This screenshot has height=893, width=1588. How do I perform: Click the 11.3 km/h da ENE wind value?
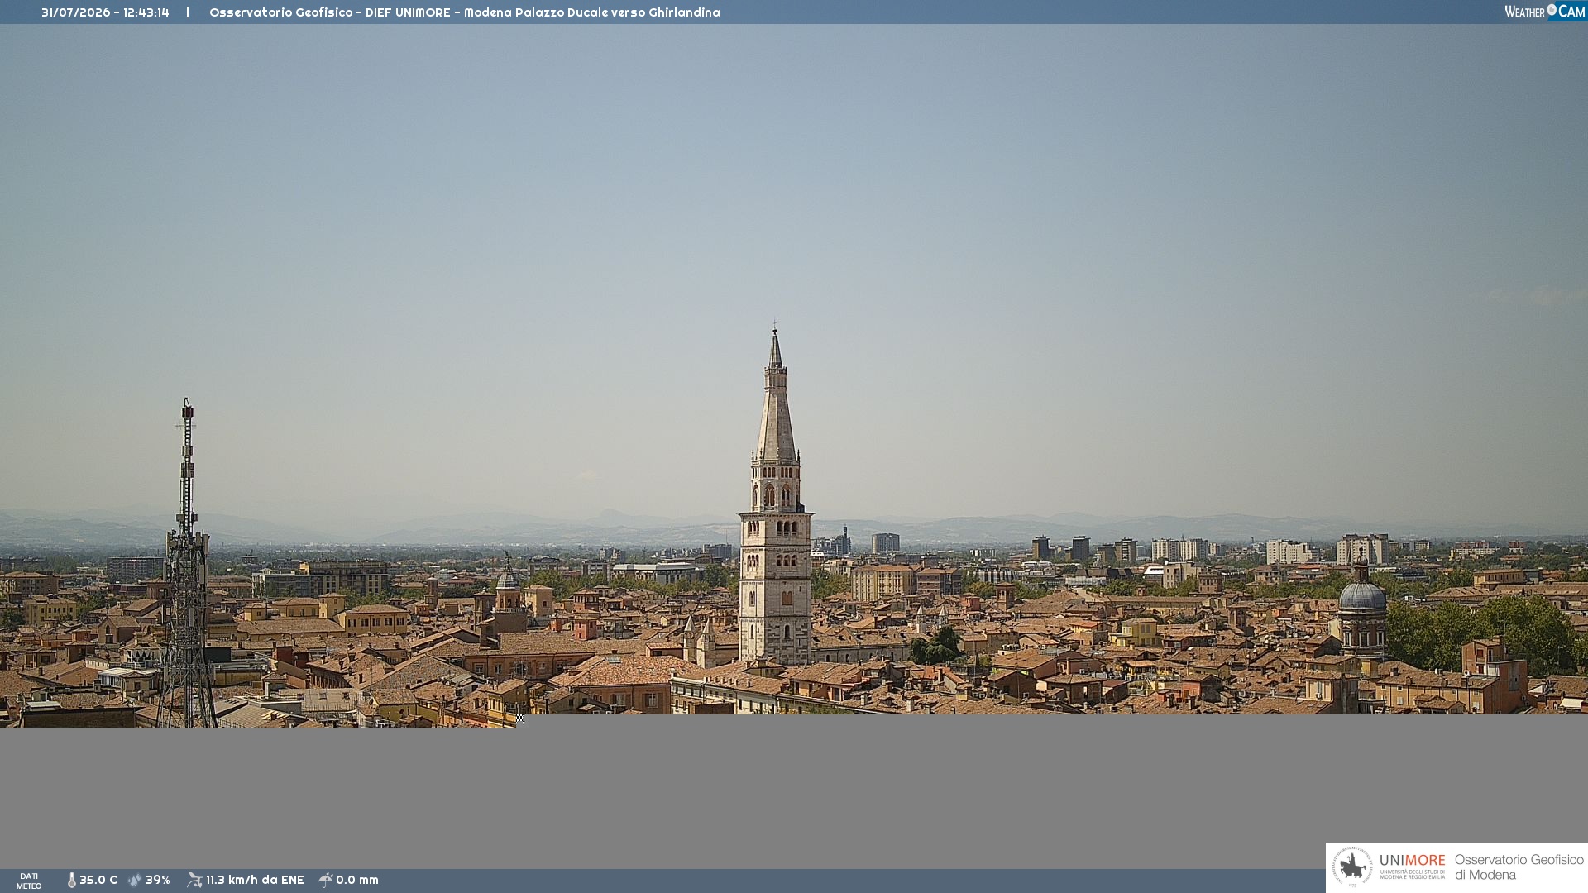255,880
